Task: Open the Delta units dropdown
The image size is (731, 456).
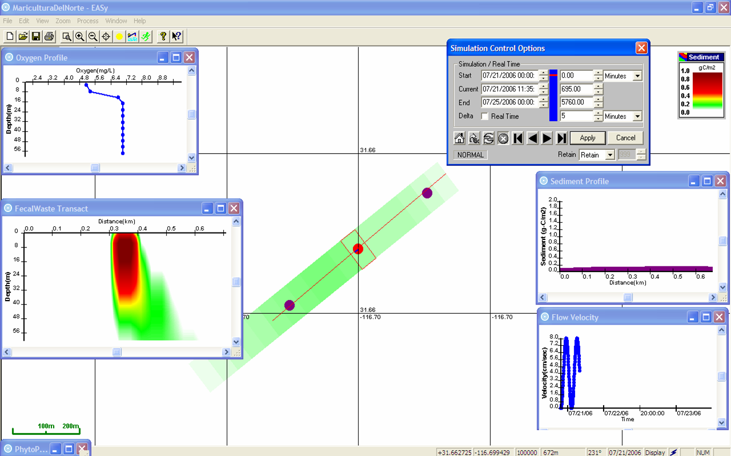Action: pyautogui.click(x=637, y=117)
